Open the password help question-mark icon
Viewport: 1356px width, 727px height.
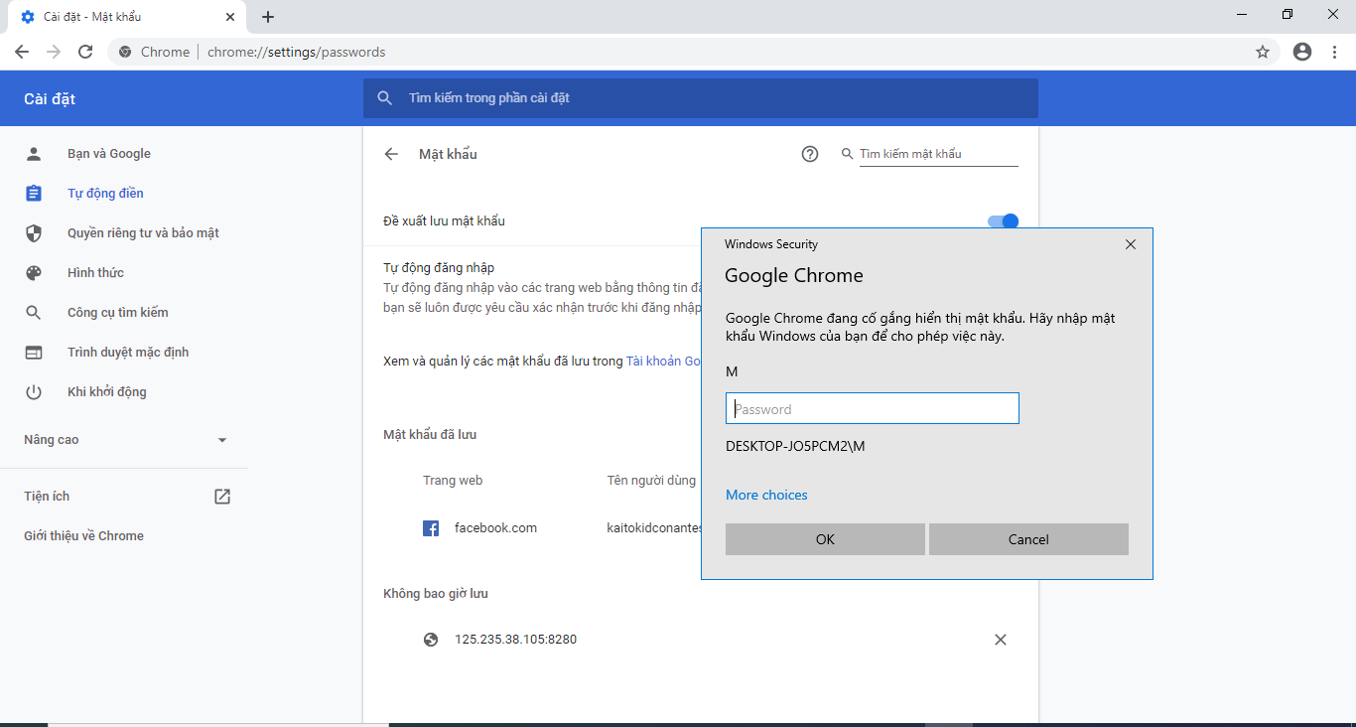pos(810,154)
